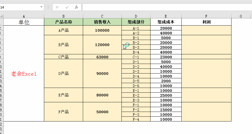Viewport: 252px width, 134px height.
Task: Click the 100000 sales cell
Action: (x=102, y=30)
